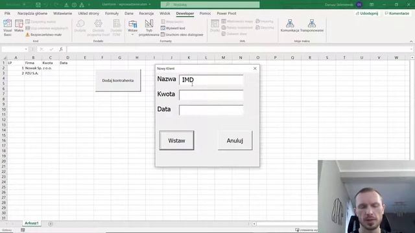
Task: Run the Komunikacja macro icon
Action: [x=290, y=26]
